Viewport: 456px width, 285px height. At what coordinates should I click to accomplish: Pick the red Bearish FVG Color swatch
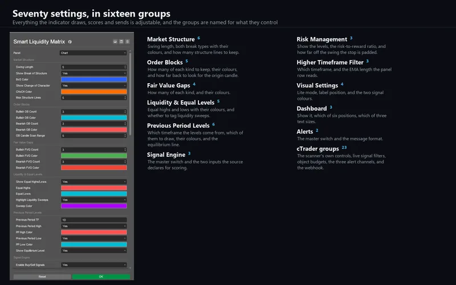93,168
